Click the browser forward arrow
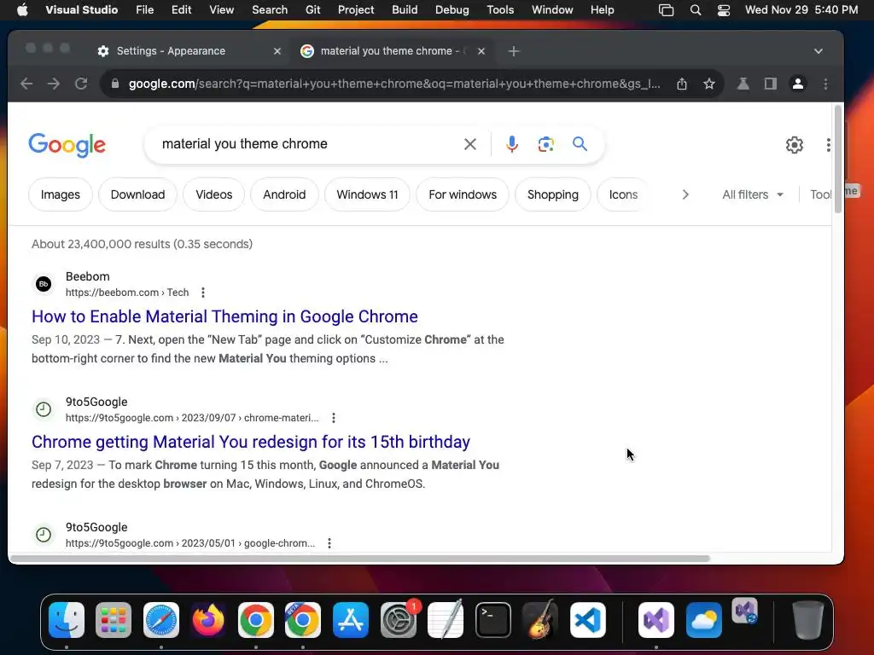 tap(54, 84)
